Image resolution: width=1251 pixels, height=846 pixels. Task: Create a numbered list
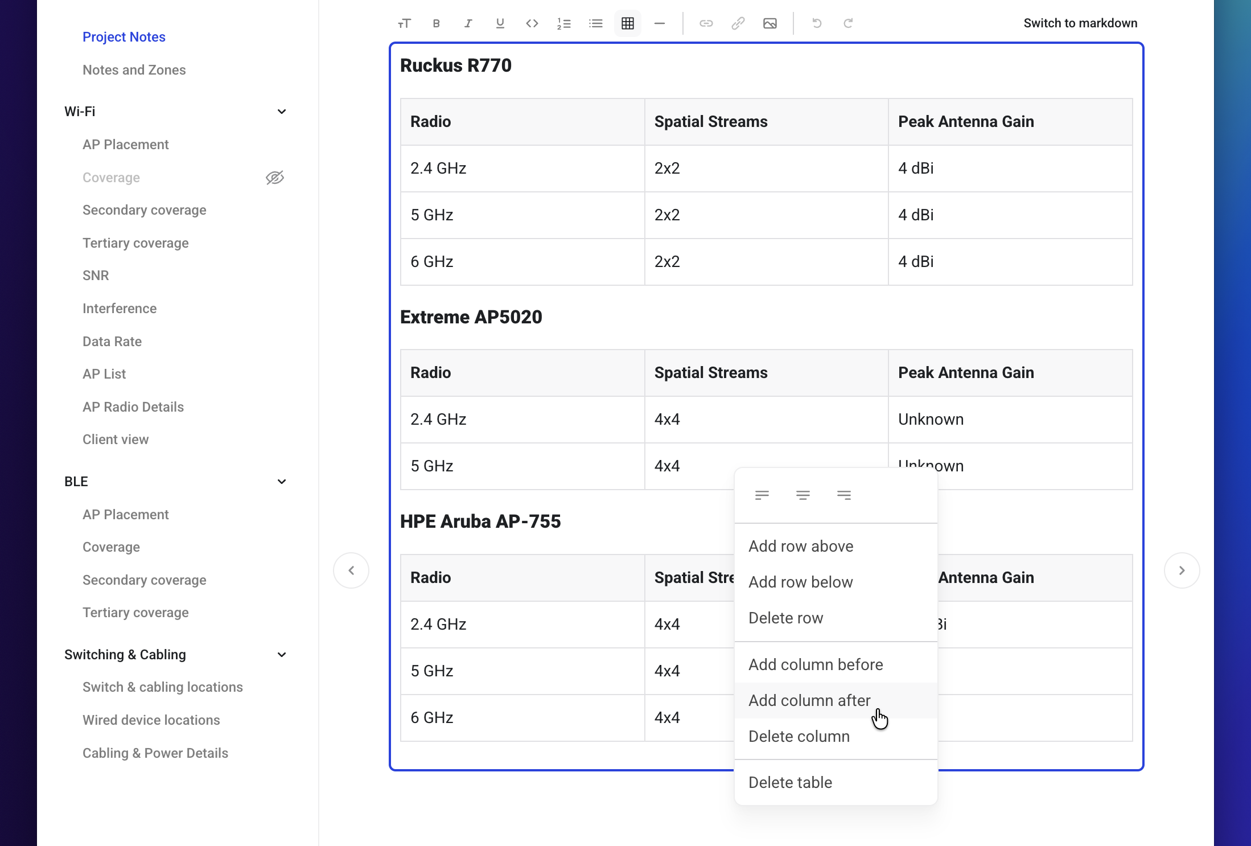pos(564,23)
